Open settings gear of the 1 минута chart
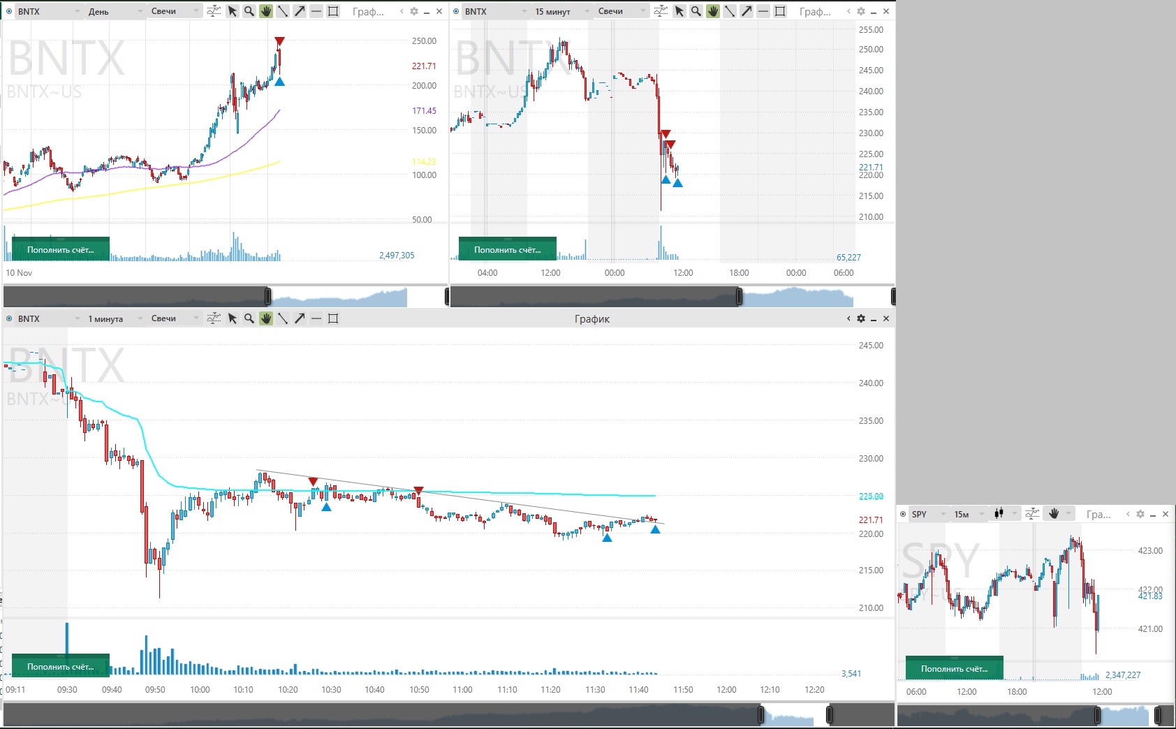The image size is (1176, 729). click(x=861, y=318)
